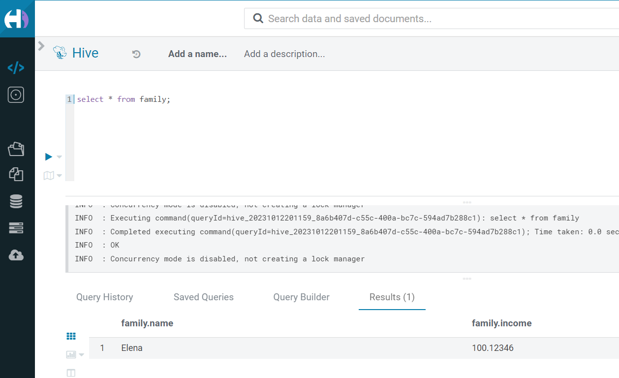The image size is (619, 378).
Task: Open the Dashboards icon in the sidebar
Action: (x=16, y=94)
